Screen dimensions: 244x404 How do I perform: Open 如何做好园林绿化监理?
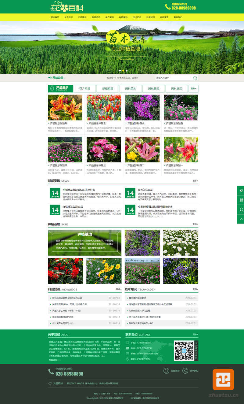coord(139,310)
